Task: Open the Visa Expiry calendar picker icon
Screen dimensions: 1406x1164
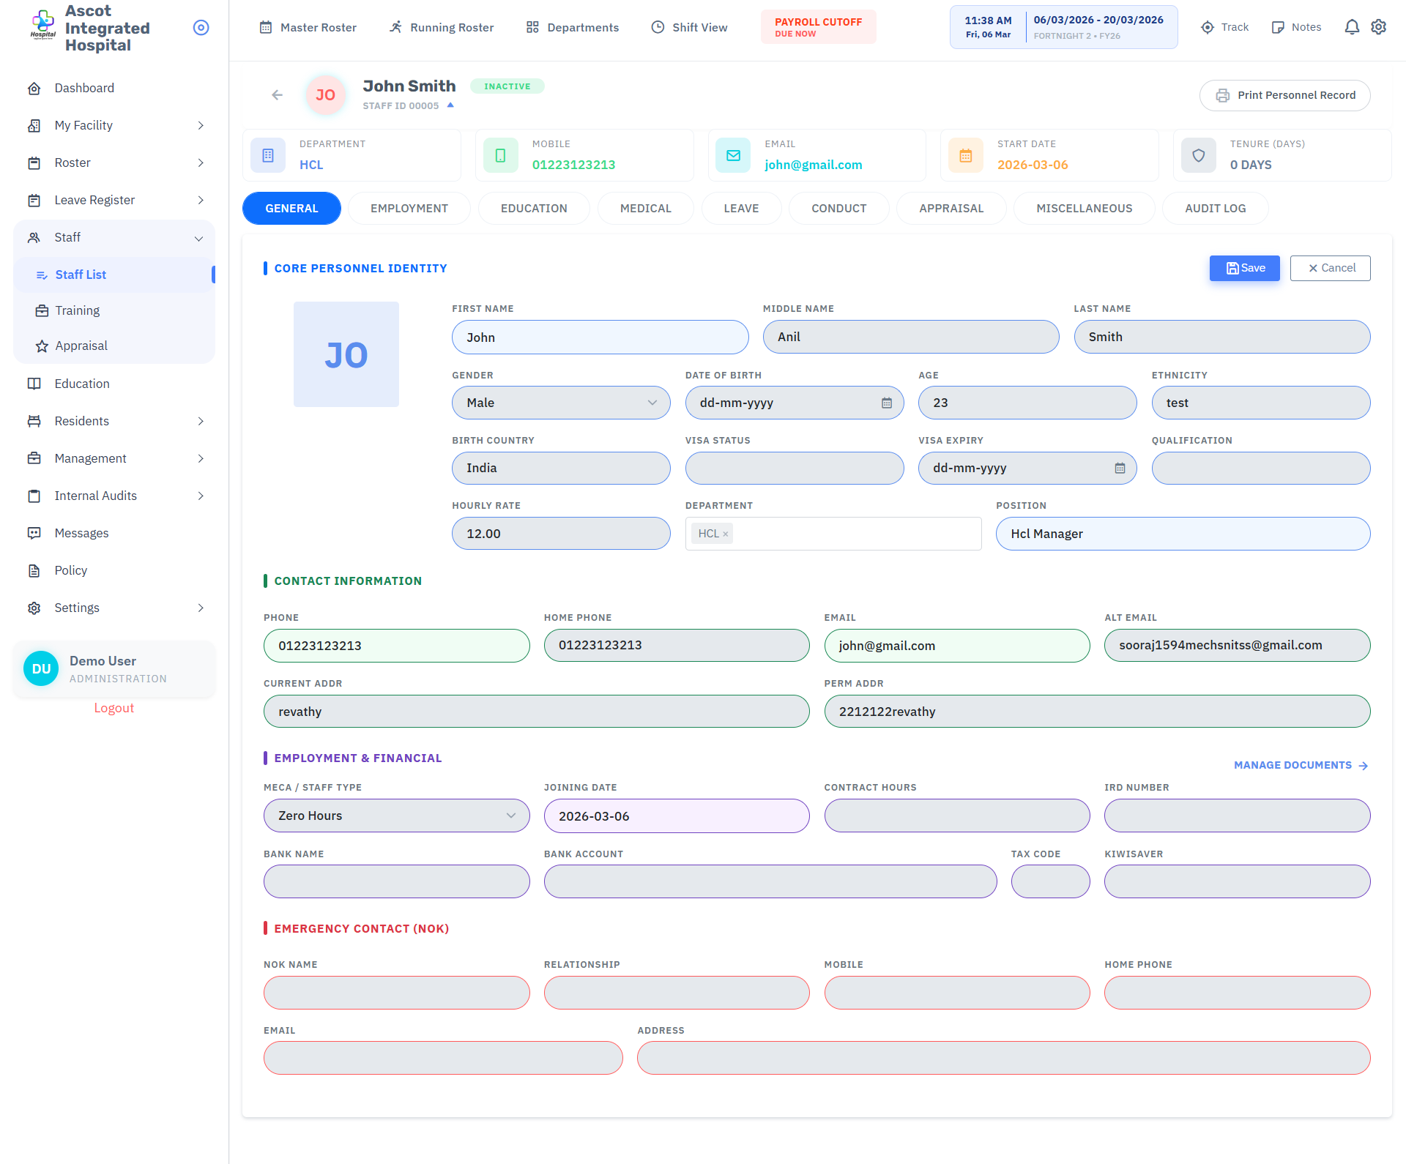Action: point(1120,469)
